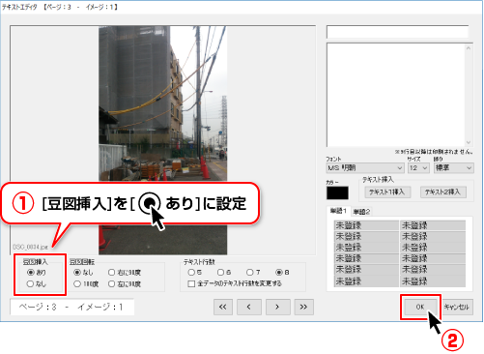Viewport: 484px width, 354px height.
Task: Go to next image with > button
Action: click(x=278, y=307)
